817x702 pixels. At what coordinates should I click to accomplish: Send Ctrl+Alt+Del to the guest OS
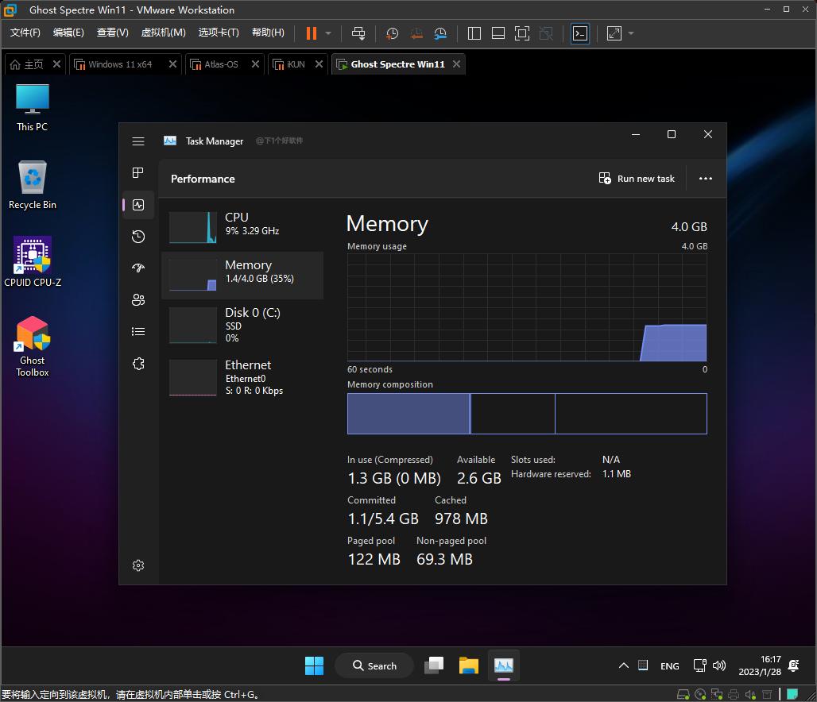point(359,33)
